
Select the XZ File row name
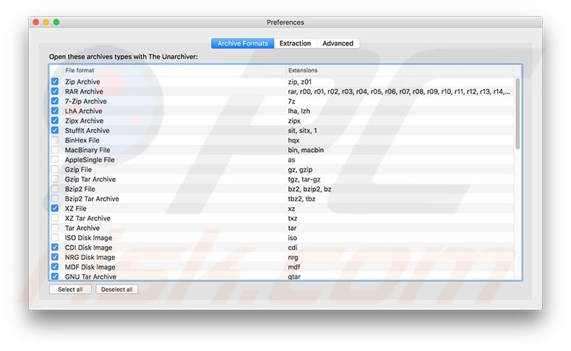coord(76,208)
